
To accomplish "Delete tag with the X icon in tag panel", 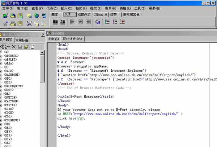I will (x=14, y=47).
